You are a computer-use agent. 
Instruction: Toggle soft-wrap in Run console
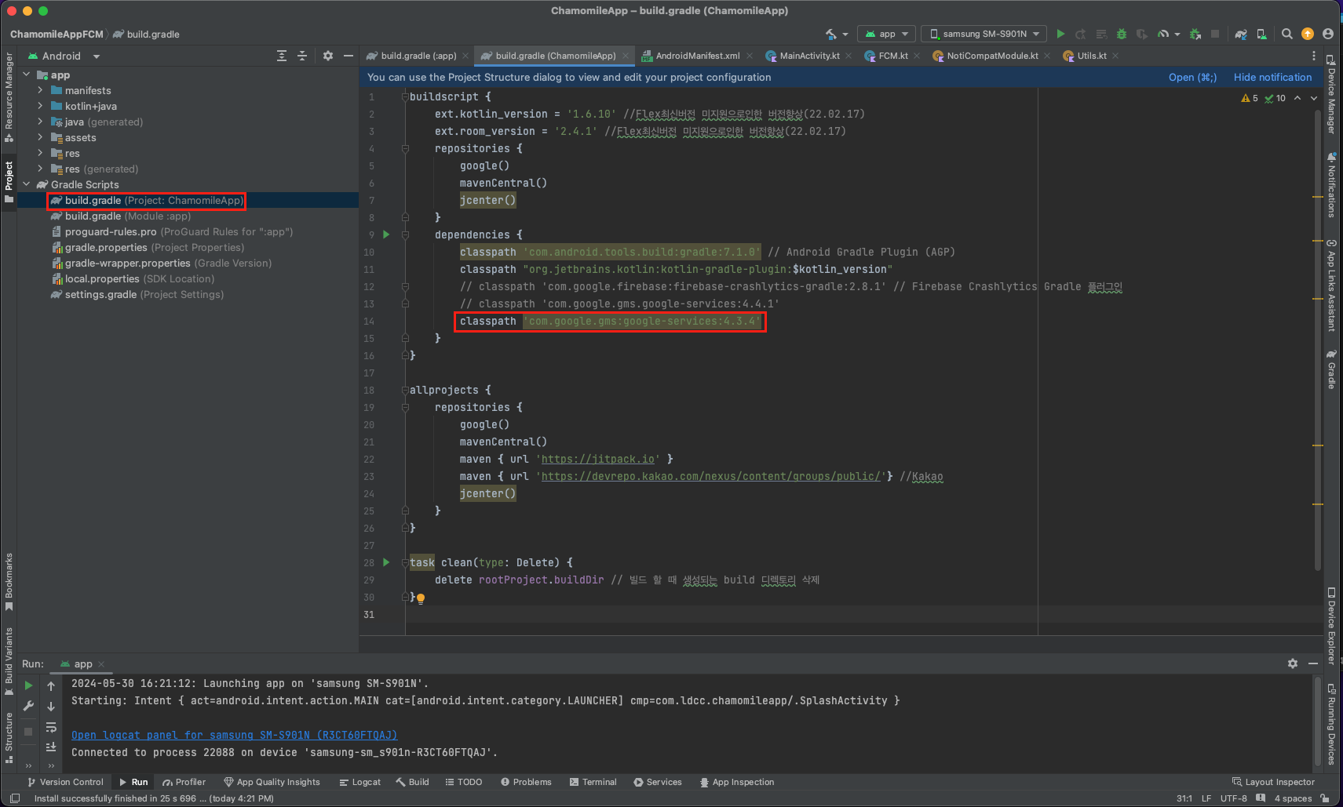point(51,727)
